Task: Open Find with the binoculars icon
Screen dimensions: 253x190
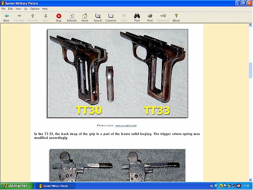Action: coord(137,18)
